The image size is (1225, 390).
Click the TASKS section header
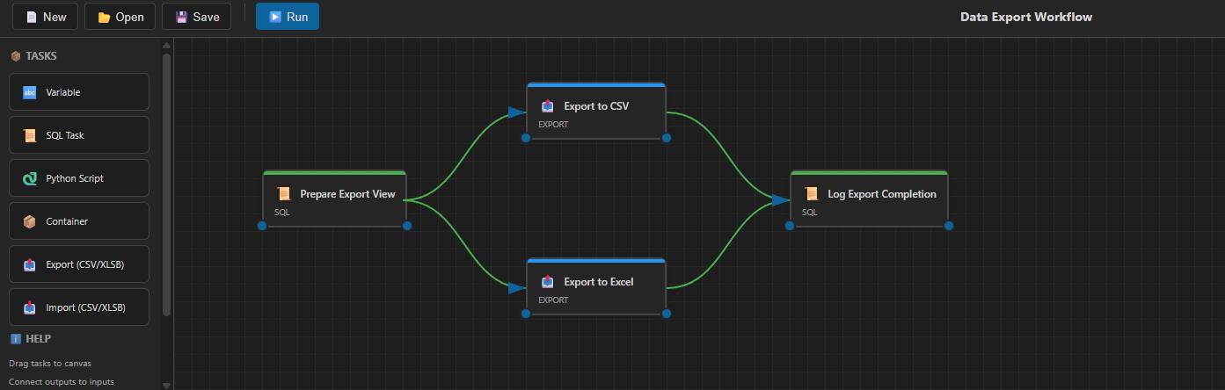click(x=33, y=56)
